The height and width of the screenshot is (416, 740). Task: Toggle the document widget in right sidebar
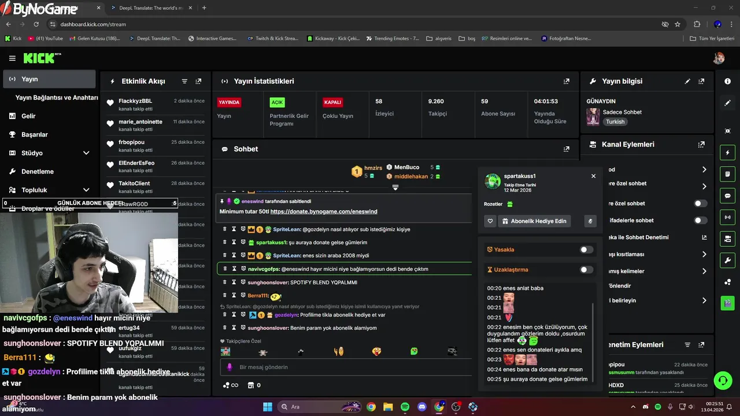click(727, 174)
